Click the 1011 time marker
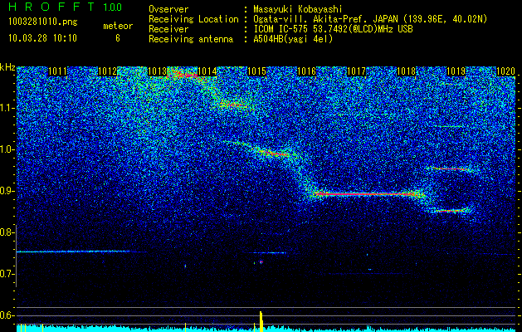Image resolution: width=522 pixels, height=332 pixels. pos(57,71)
